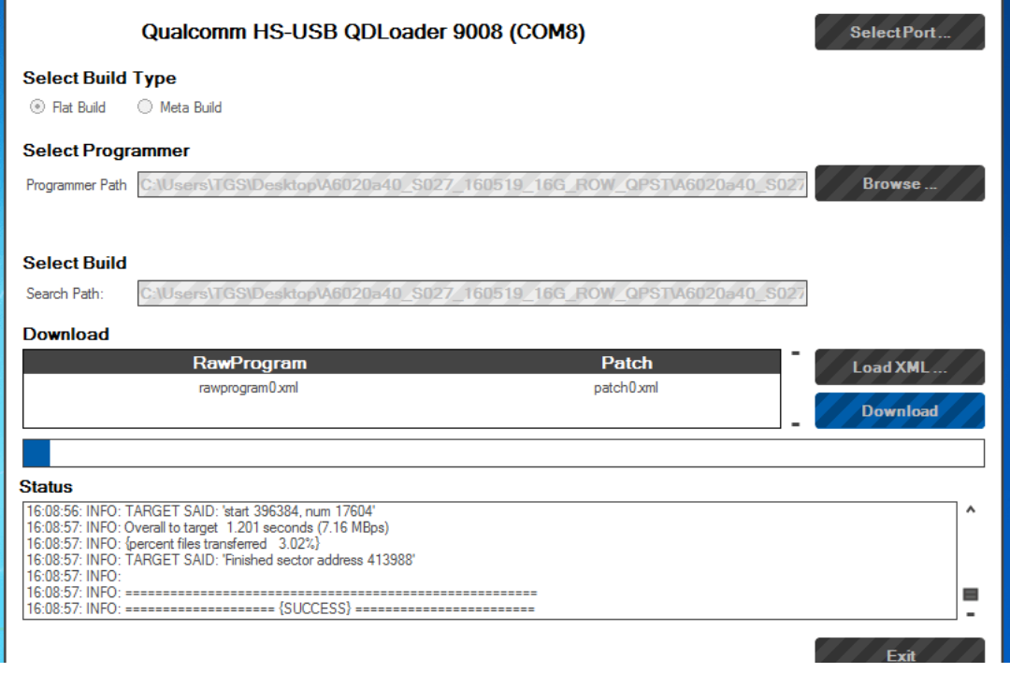Image resolution: width=1010 pixels, height=673 pixels.
Task: Click the download progress bar
Action: point(503,452)
